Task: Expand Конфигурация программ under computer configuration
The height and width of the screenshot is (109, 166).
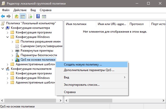Action: coord(8,33)
